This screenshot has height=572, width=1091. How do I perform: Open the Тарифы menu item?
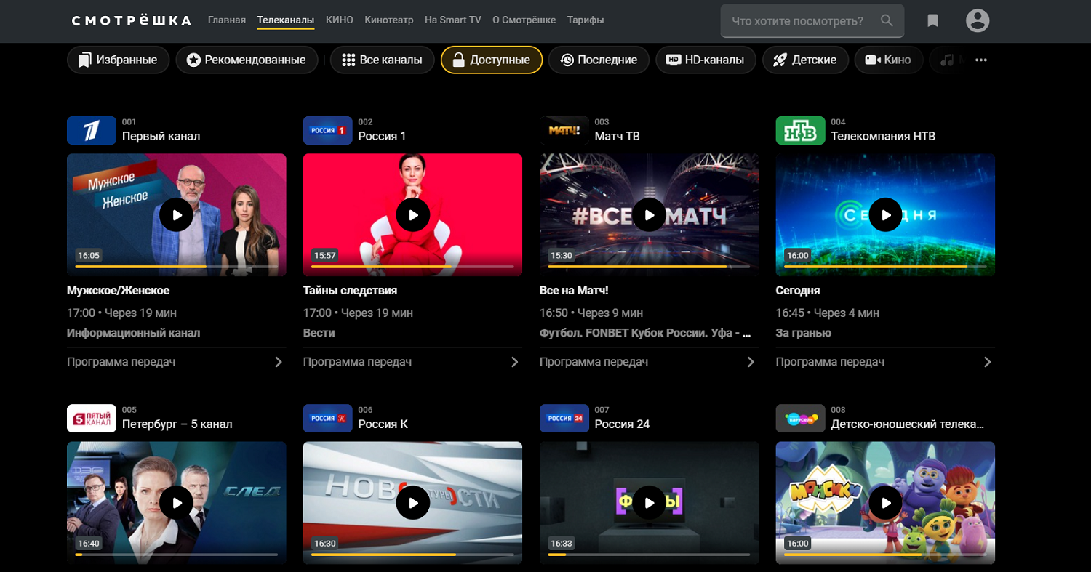click(x=586, y=20)
